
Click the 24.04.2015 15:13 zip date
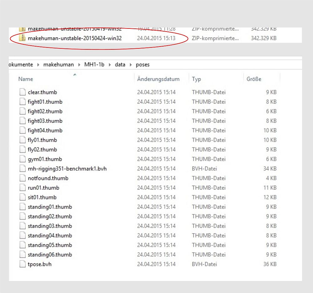click(156, 38)
